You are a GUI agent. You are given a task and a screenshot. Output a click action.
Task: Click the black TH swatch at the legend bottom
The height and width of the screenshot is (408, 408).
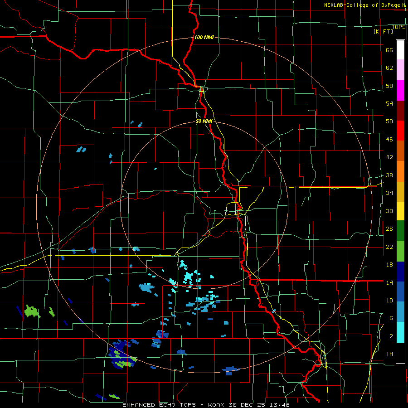(x=400, y=353)
